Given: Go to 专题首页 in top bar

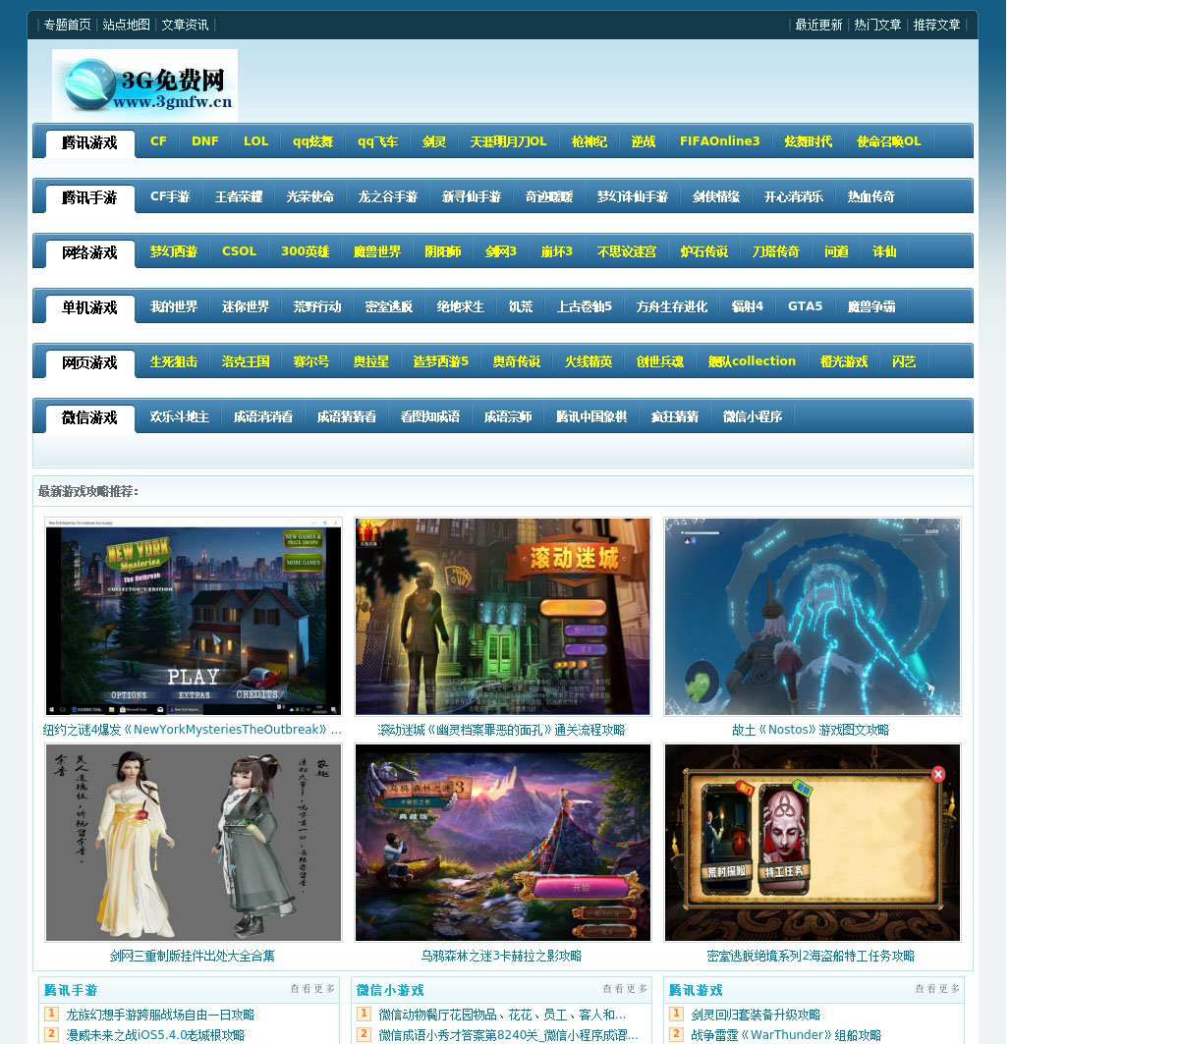Looking at the screenshot, I should pos(67,25).
